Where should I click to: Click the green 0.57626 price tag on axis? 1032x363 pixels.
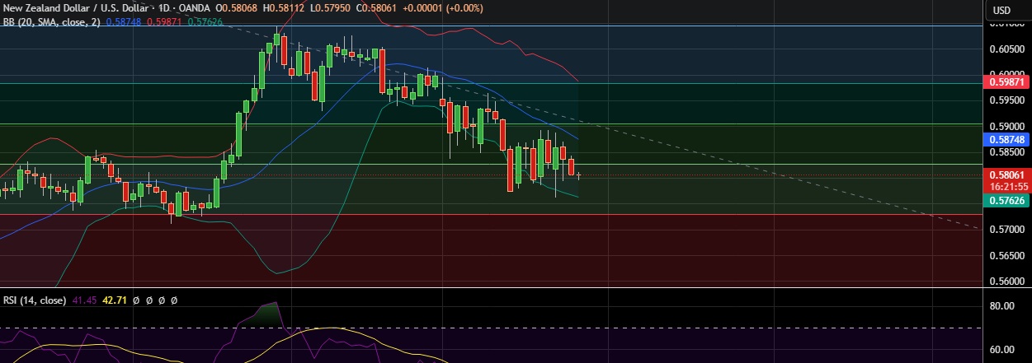pyautogui.click(x=1007, y=200)
